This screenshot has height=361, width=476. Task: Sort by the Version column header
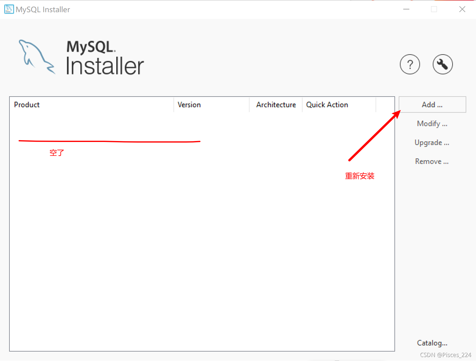coord(212,105)
